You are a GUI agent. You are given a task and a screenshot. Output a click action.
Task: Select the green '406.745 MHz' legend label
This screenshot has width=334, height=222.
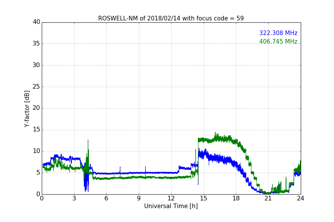[x=278, y=41]
